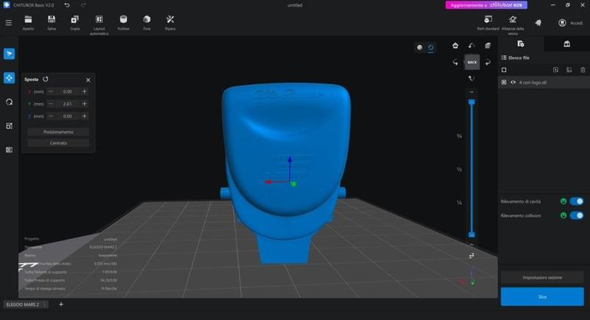Decrease the Z (mm) value

point(50,116)
